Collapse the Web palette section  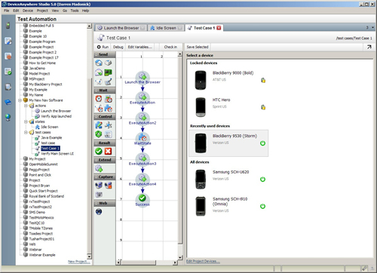(x=96, y=203)
